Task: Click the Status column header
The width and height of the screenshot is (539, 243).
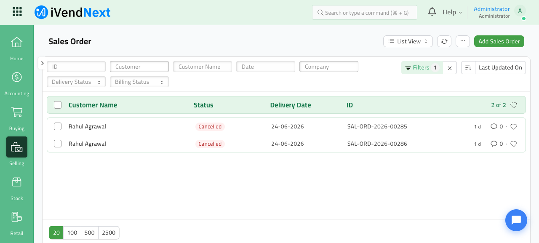Action: point(203,105)
